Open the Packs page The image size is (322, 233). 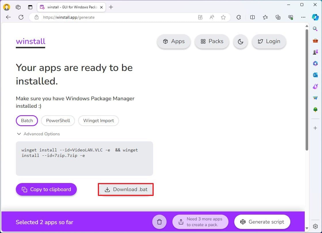coord(212,41)
